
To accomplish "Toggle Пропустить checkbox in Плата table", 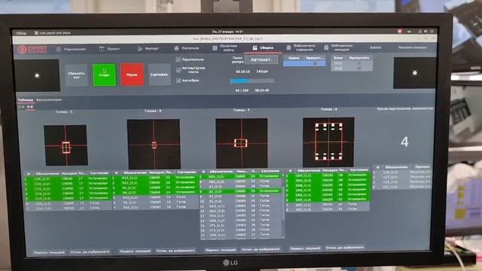I will (315, 63).
